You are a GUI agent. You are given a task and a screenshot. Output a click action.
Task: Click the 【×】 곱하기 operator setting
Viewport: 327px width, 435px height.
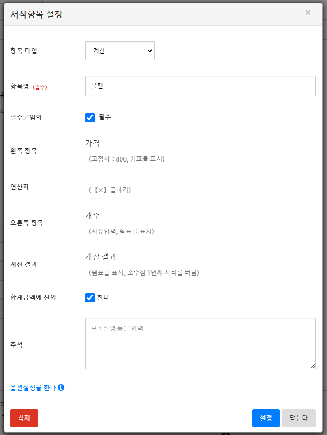point(110,190)
